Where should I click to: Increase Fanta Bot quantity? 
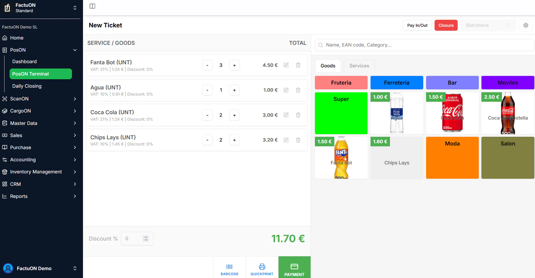pos(234,65)
